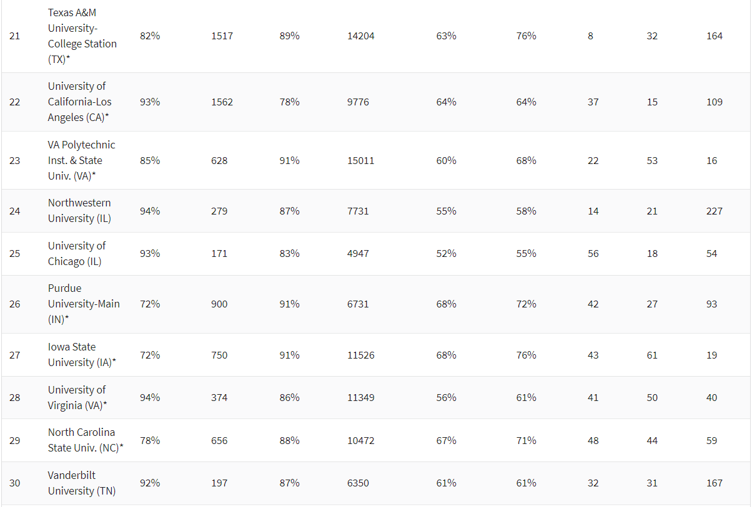752x507 pixels.
Task: Click VA Polytechnic Inst. & State Univ.
Action: [x=81, y=160]
